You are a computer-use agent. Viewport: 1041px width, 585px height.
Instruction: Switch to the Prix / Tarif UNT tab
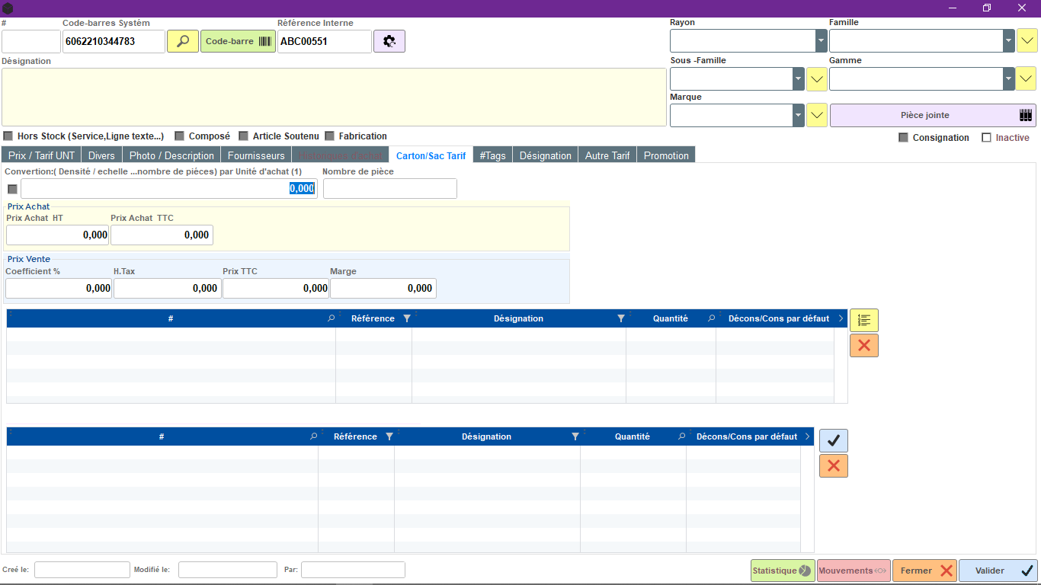point(41,155)
